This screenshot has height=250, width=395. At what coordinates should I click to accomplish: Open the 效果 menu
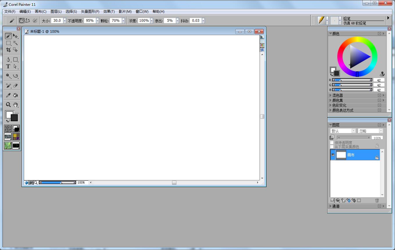click(x=109, y=12)
